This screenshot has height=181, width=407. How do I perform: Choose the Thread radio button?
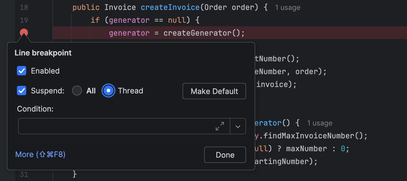coord(108,91)
